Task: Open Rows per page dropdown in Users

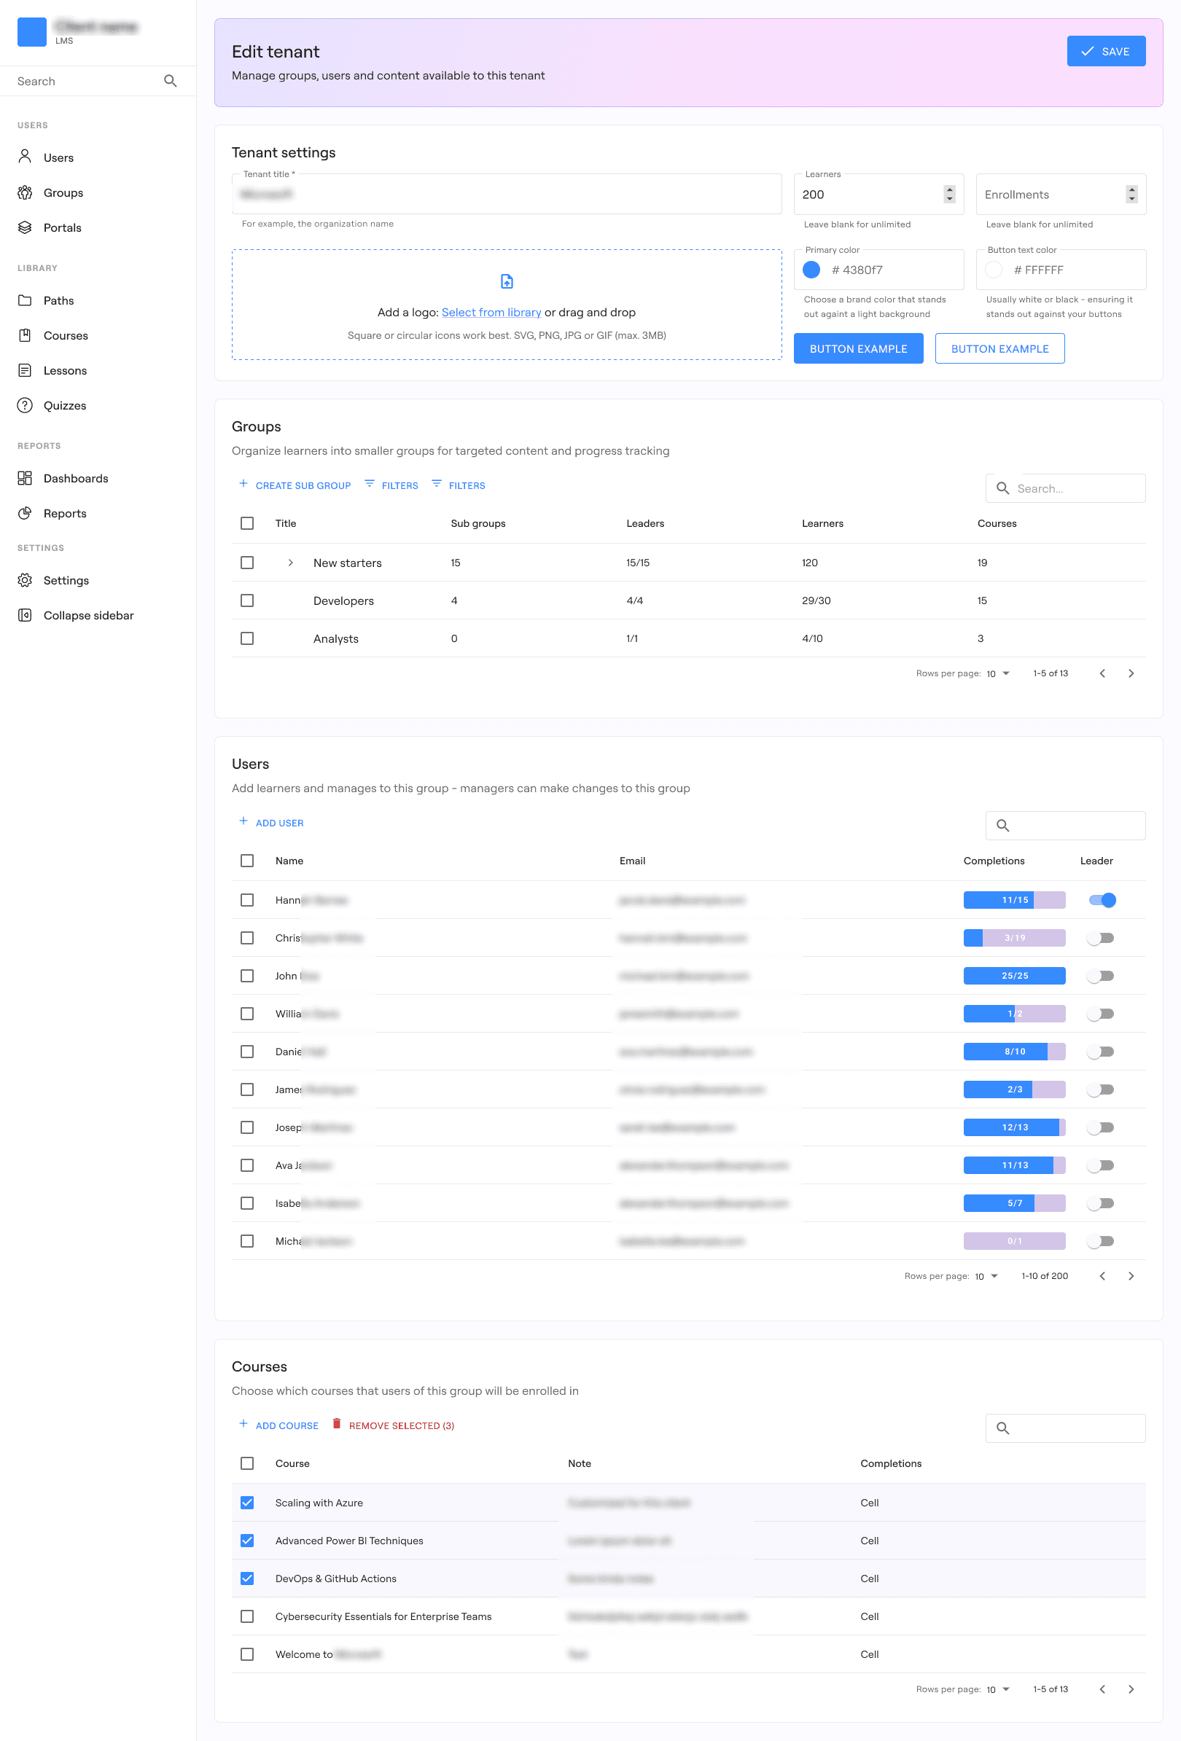Action: [x=986, y=1276]
